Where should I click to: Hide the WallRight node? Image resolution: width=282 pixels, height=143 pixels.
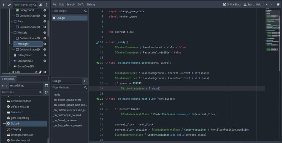tap(45, 44)
